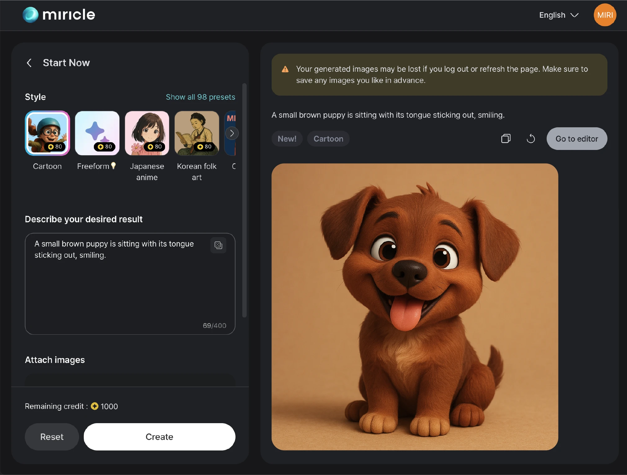This screenshot has width=627, height=475.
Task: Select the Korean folk art style preset
Action: [x=196, y=133]
